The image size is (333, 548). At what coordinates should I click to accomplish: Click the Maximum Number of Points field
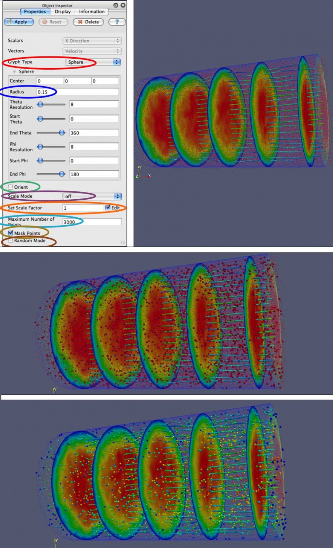click(92, 222)
